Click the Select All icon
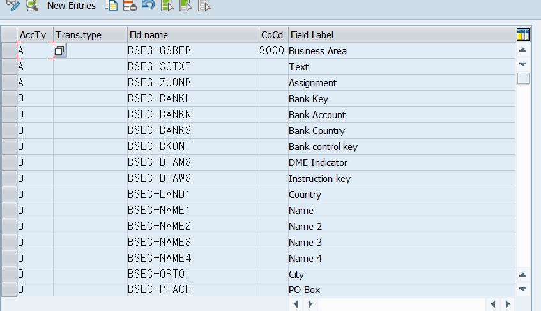 pos(167,5)
